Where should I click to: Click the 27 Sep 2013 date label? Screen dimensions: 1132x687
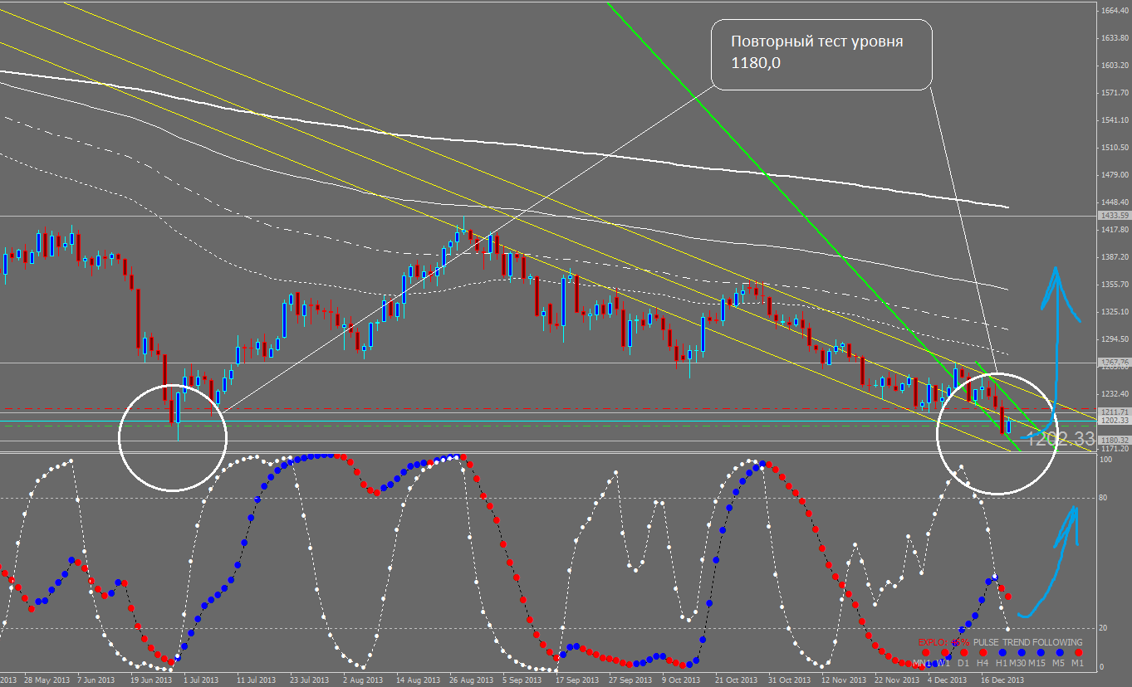[630, 680]
